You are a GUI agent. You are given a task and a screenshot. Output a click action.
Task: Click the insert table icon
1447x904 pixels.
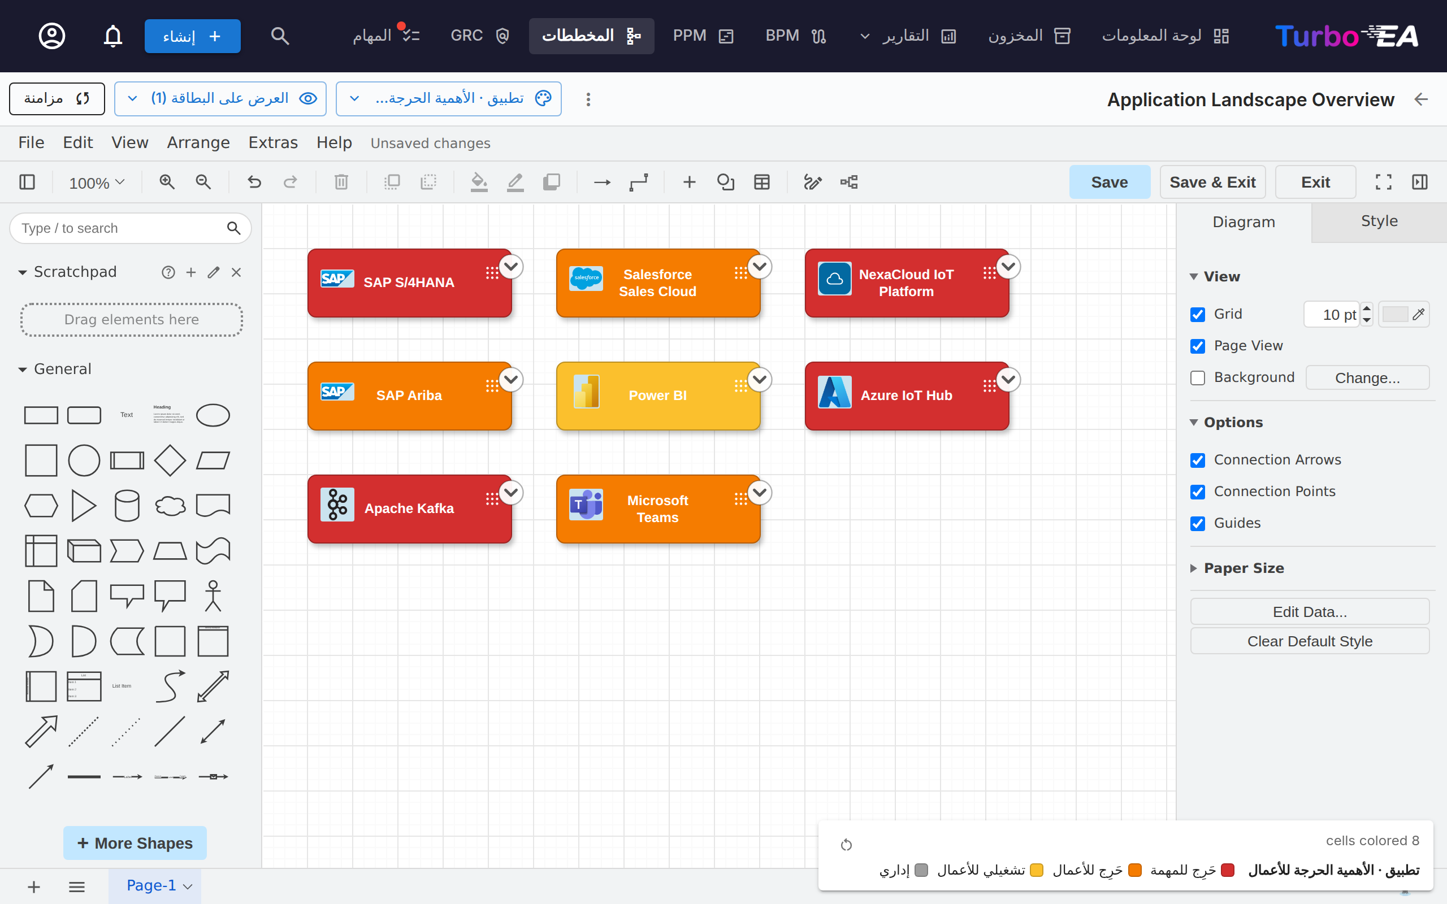pos(762,182)
